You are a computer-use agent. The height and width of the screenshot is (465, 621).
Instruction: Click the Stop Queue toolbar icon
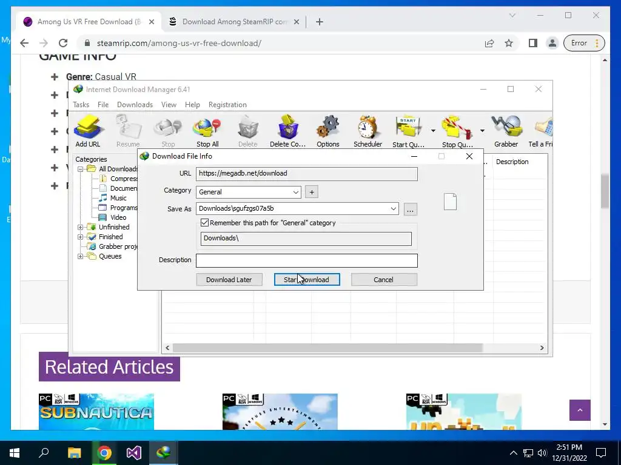[457, 131]
